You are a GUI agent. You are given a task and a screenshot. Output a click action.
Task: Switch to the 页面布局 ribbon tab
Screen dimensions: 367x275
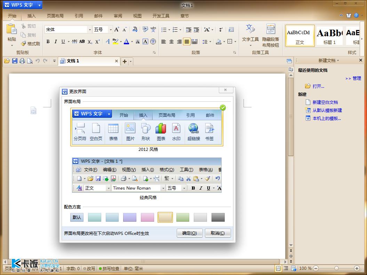(55, 16)
